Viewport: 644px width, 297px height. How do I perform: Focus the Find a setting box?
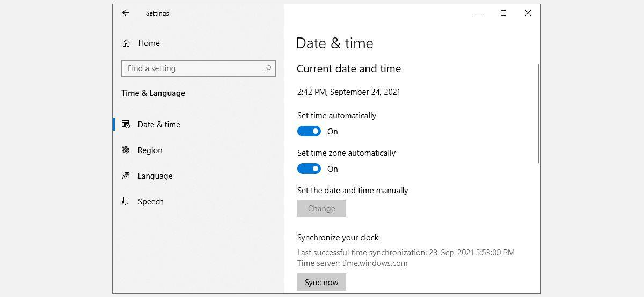pos(193,68)
